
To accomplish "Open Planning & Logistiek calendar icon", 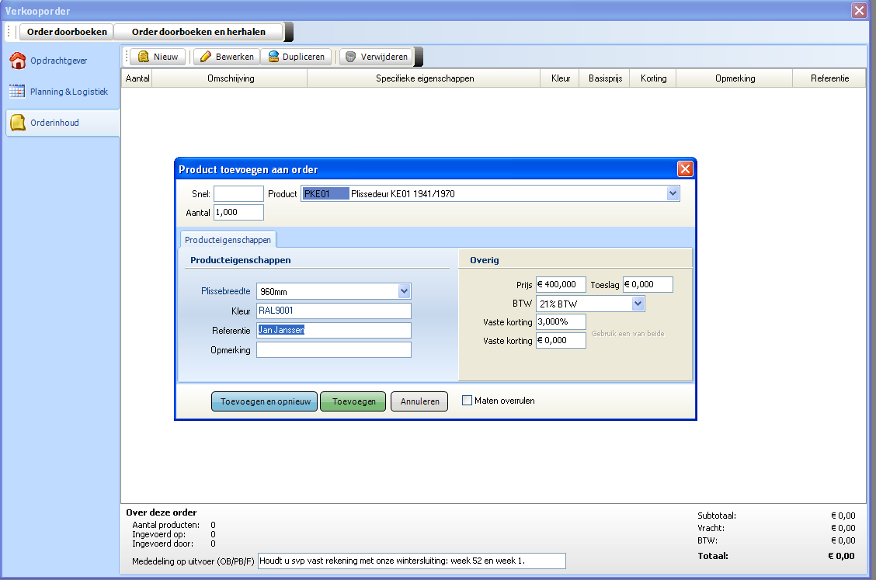I will (17, 92).
